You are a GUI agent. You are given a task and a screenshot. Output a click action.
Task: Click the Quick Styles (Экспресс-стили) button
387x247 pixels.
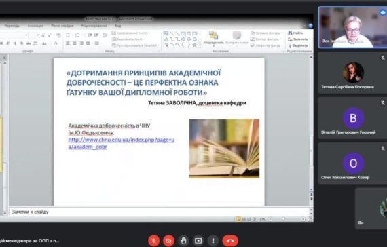click(237, 38)
